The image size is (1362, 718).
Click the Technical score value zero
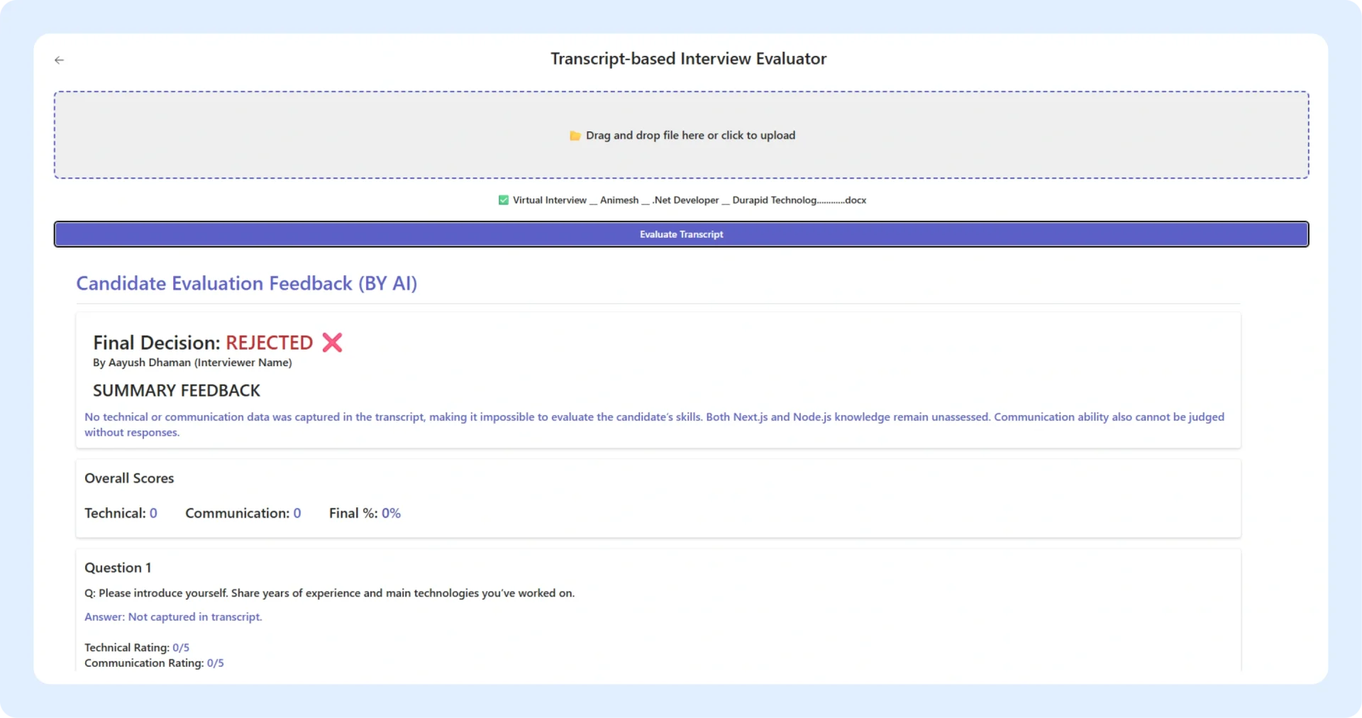pos(153,513)
